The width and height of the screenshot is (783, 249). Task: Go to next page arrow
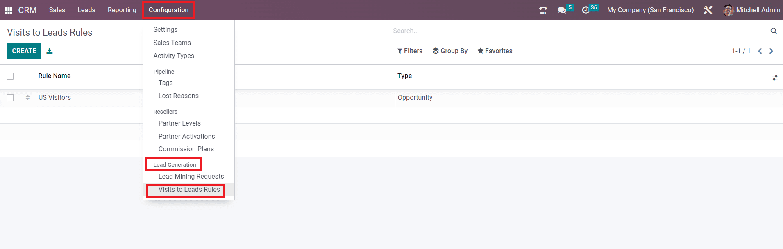tap(771, 51)
